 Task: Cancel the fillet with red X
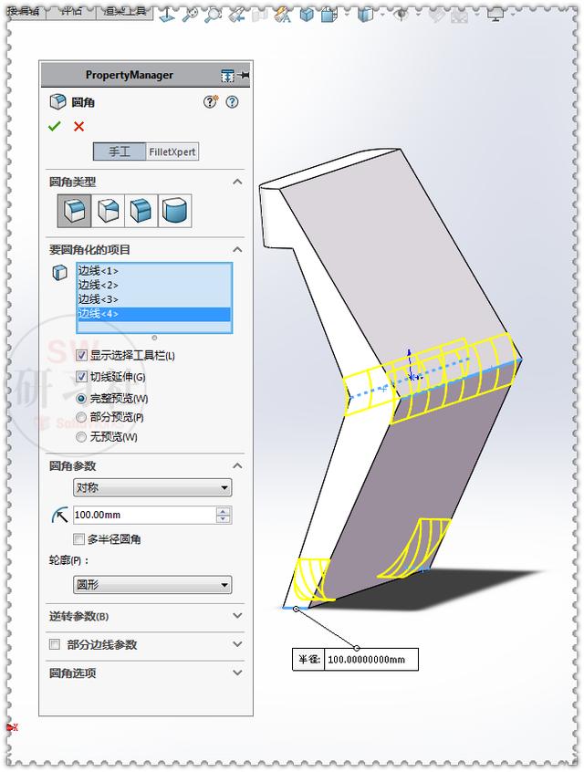click(78, 127)
